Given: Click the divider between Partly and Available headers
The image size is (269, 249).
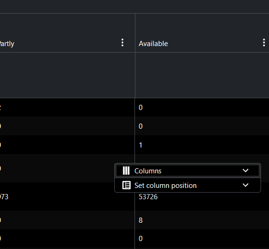Looking at the screenshot, I should point(135,33).
